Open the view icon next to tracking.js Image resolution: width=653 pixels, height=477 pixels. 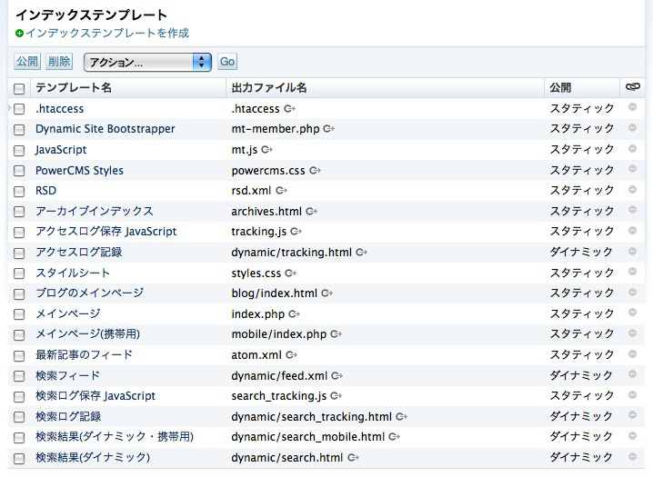pyautogui.click(x=296, y=231)
